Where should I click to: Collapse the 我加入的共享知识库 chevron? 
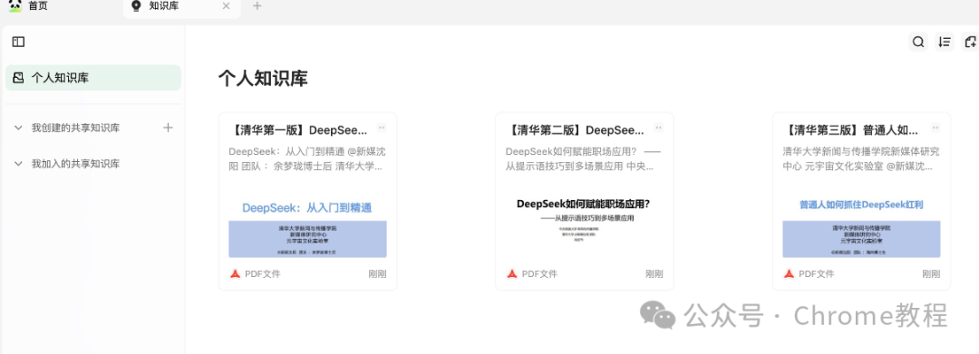[18, 164]
